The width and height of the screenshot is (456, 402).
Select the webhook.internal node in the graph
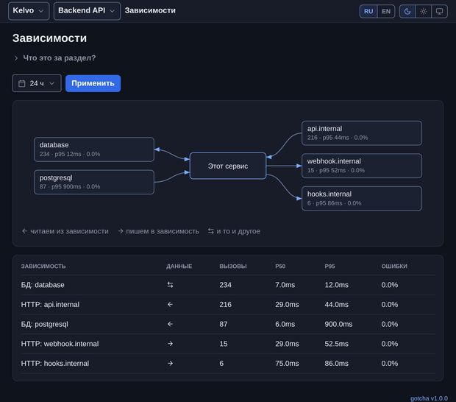[x=362, y=166]
